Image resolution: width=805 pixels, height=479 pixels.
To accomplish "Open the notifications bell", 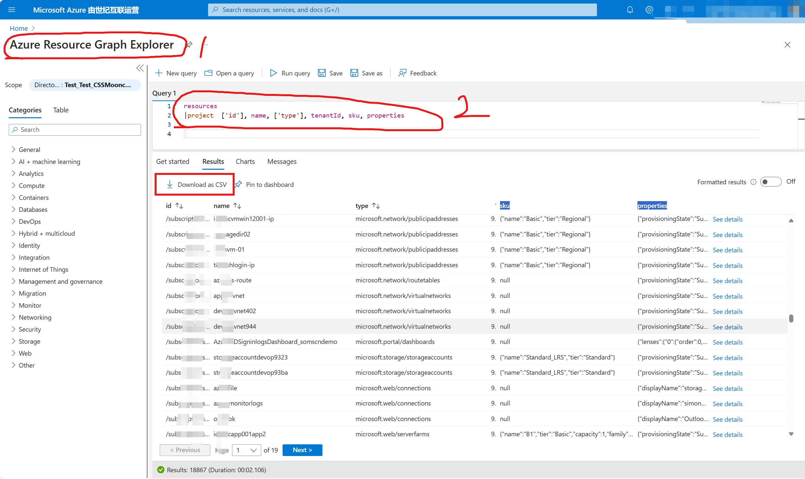I will [x=630, y=10].
